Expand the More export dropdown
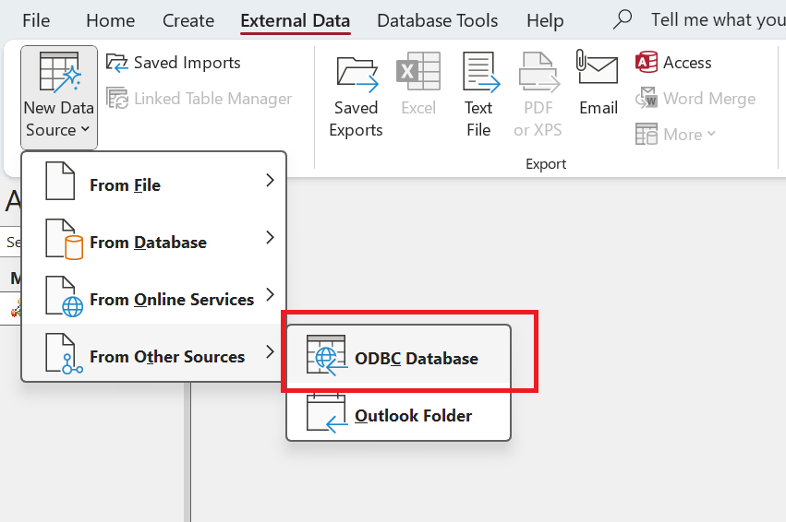The width and height of the screenshot is (786, 522). click(x=675, y=134)
